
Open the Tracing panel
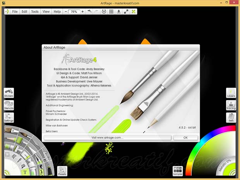click(x=231, y=105)
